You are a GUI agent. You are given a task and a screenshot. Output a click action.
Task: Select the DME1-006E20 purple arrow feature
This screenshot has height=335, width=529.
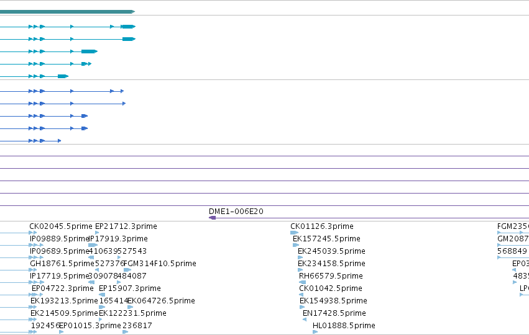tap(369, 218)
